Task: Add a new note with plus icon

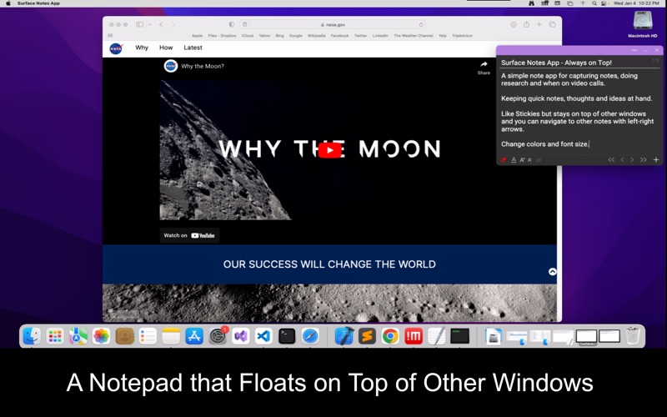Action: pos(656,160)
